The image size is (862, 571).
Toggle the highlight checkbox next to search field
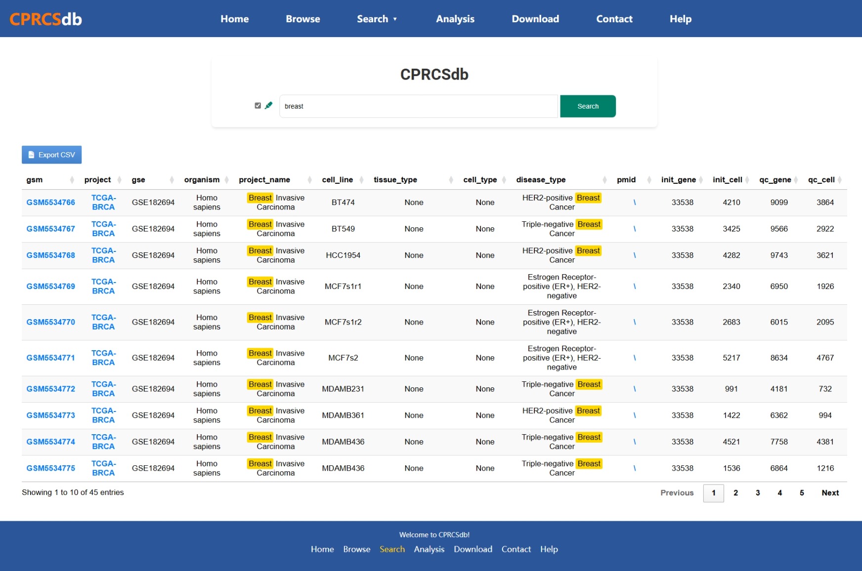click(x=258, y=106)
